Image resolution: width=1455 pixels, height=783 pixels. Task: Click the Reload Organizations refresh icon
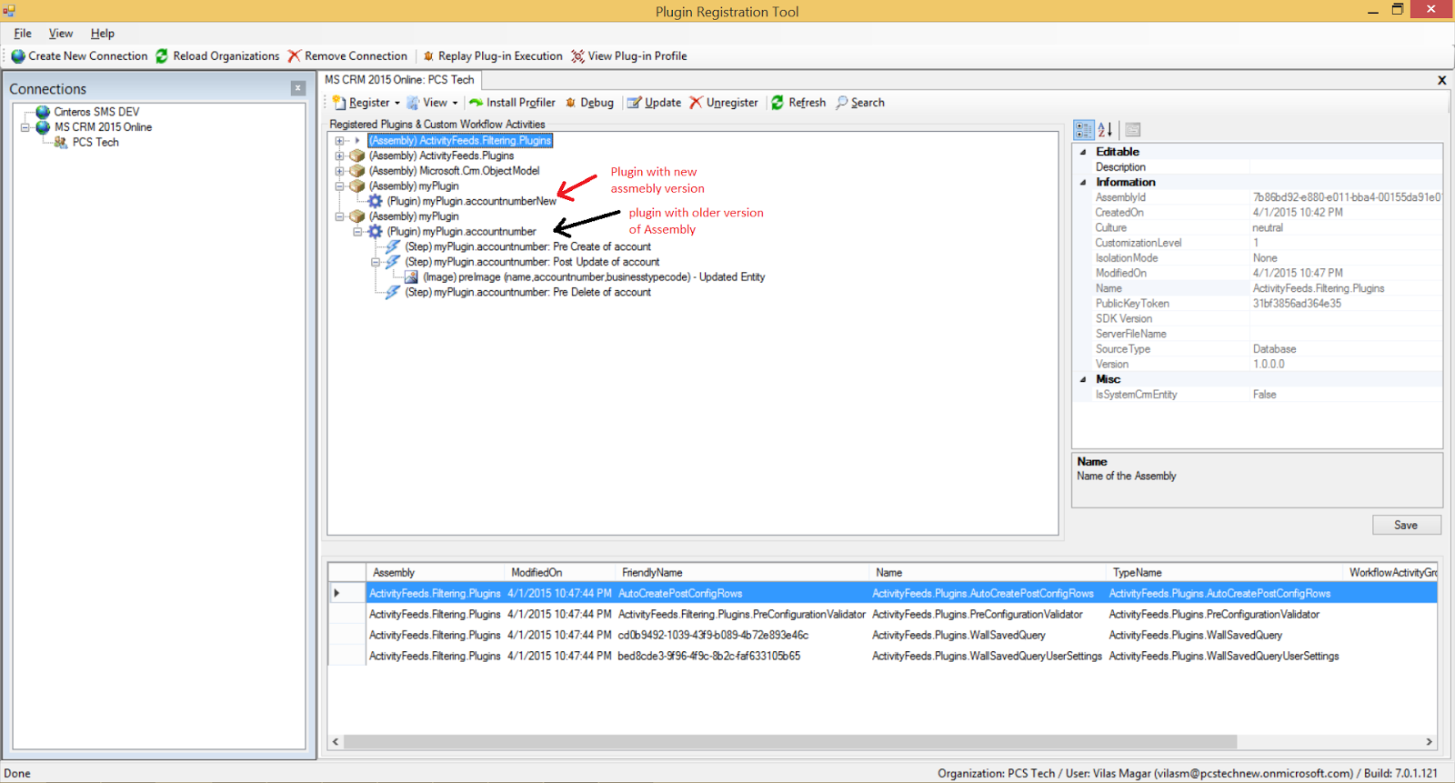162,56
